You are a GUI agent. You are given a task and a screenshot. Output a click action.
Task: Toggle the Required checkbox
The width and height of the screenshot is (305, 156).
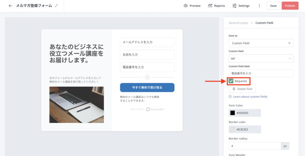point(231,81)
